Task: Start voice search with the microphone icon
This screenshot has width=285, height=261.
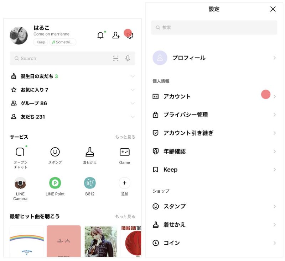Action: [128, 58]
